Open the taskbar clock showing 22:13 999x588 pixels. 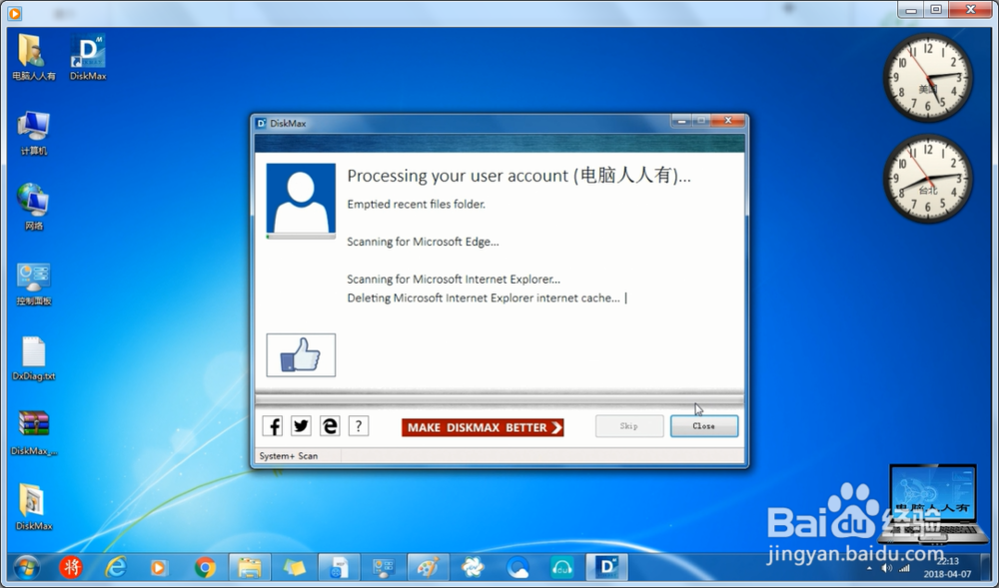point(948,568)
